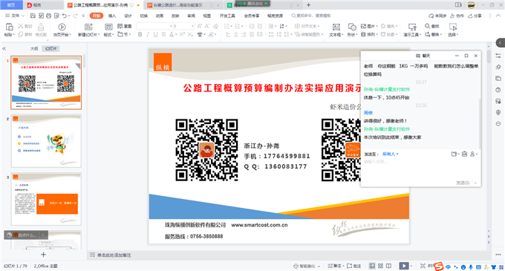Click the Collaborate (协作) button
Image resolution: width=505 pixels, height=271 pixels.
click(457, 16)
